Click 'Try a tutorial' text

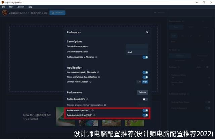[31, 119]
